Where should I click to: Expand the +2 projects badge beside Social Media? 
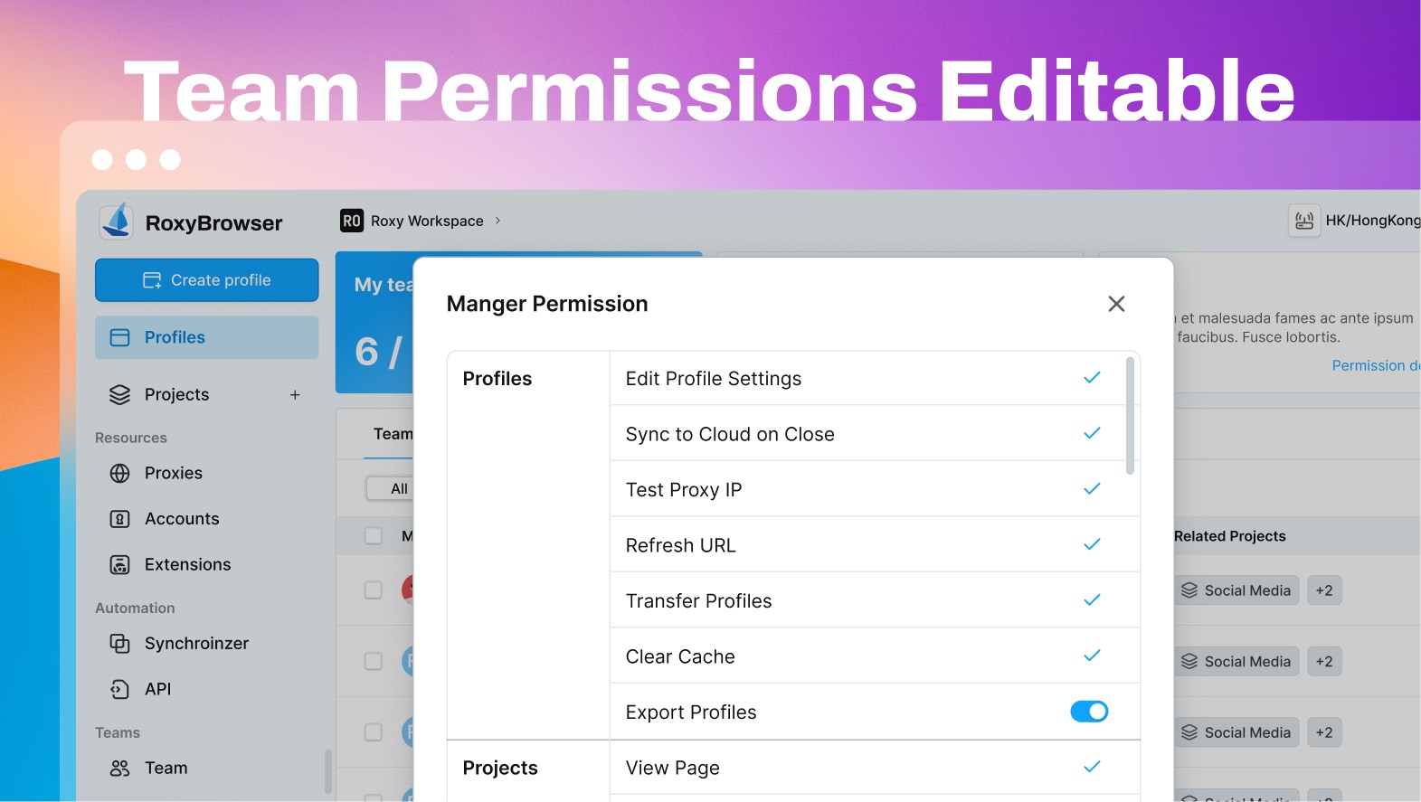tap(1324, 590)
